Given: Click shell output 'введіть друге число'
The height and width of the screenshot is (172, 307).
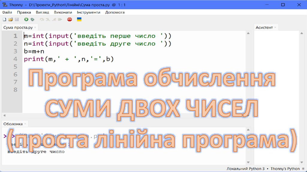Looking at the screenshot, I should point(36,152).
